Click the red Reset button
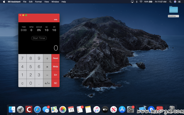Screen dimensions: 184x115 [x=56, y=58]
